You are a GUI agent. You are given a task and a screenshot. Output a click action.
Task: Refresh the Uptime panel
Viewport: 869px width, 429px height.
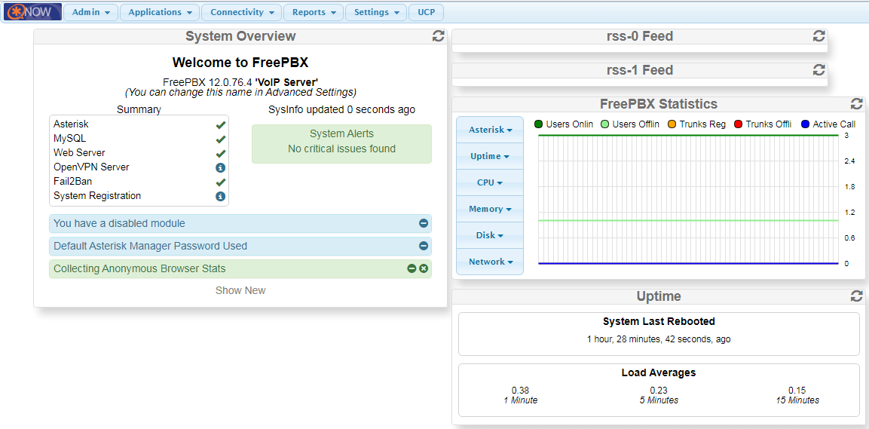click(856, 296)
